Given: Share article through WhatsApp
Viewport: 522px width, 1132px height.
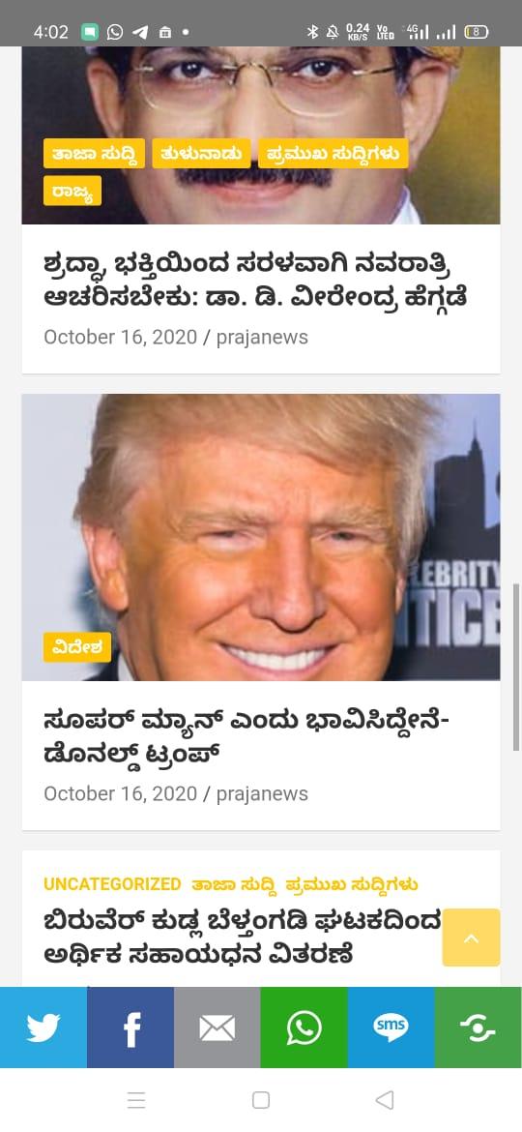Looking at the screenshot, I should pos(304,1028).
